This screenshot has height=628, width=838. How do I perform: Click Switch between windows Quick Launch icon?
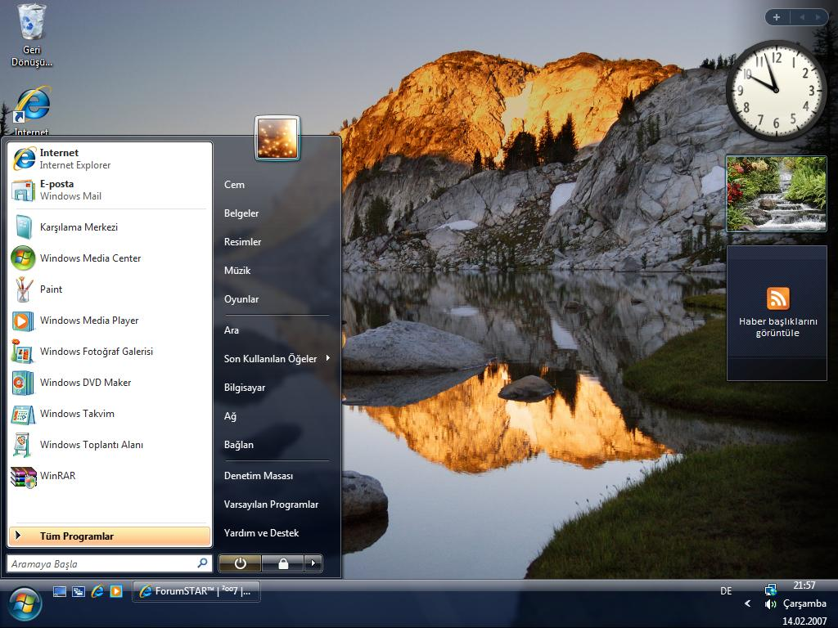point(79,591)
